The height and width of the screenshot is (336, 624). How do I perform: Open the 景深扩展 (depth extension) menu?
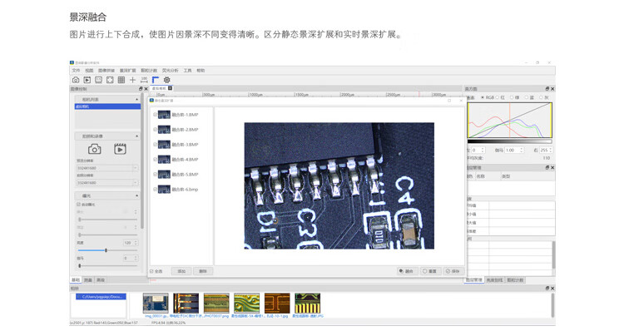(x=128, y=71)
